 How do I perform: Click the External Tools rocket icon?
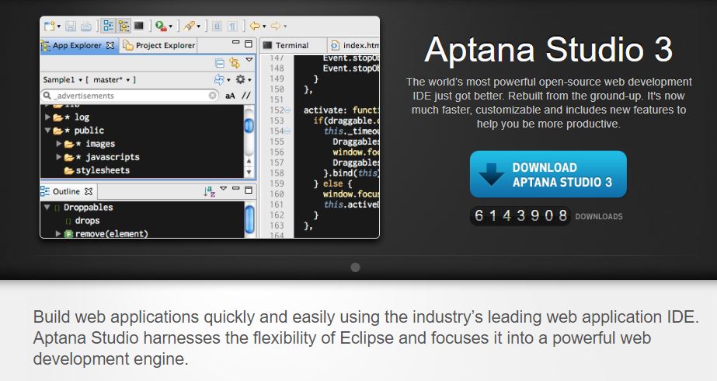click(189, 26)
